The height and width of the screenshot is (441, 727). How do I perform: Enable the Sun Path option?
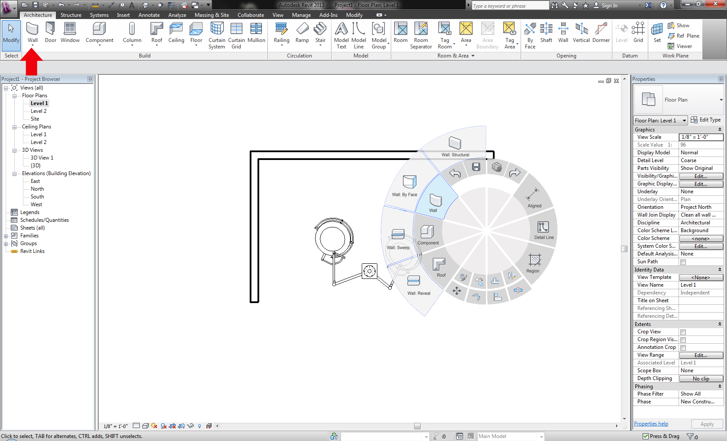pyautogui.click(x=683, y=262)
